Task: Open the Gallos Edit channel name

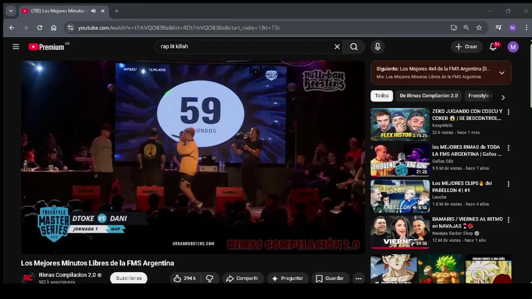Action: (443, 161)
